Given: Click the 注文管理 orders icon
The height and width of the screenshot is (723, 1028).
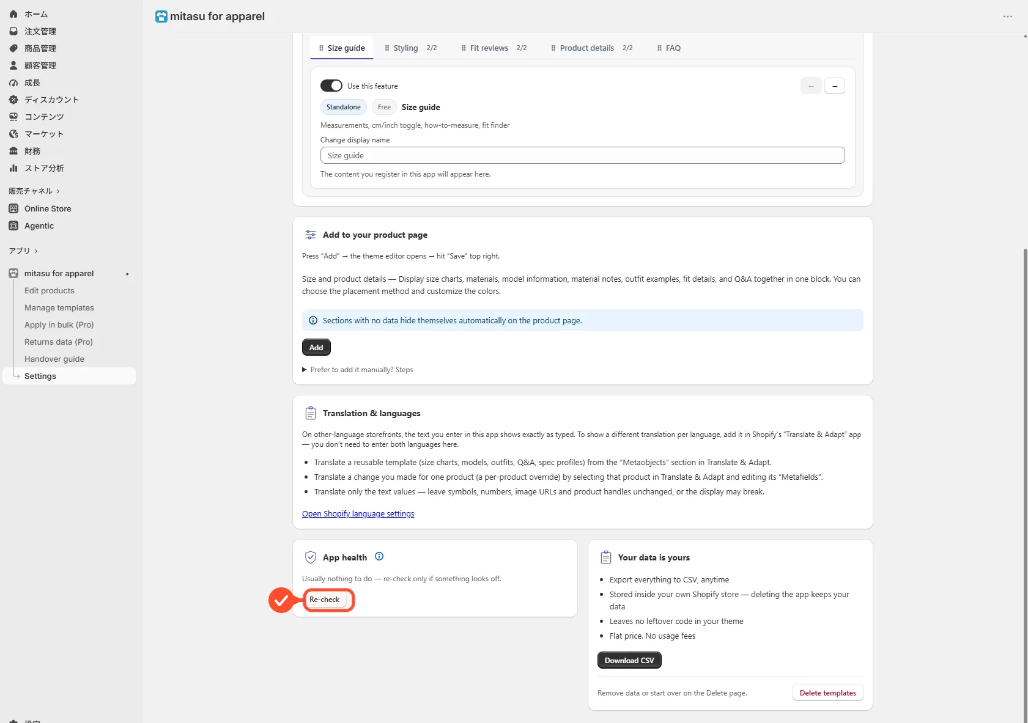Looking at the screenshot, I should tap(13, 31).
